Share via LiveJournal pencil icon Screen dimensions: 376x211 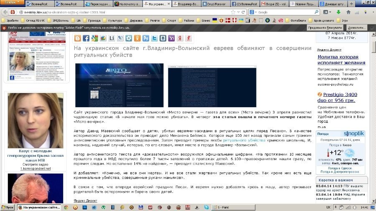pyautogui.click(x=120, y=38)
